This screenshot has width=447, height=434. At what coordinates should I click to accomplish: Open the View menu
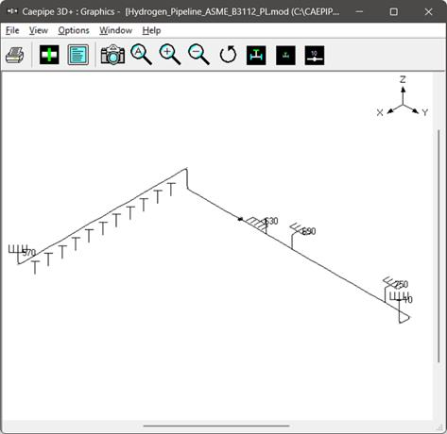coord(39,30)
